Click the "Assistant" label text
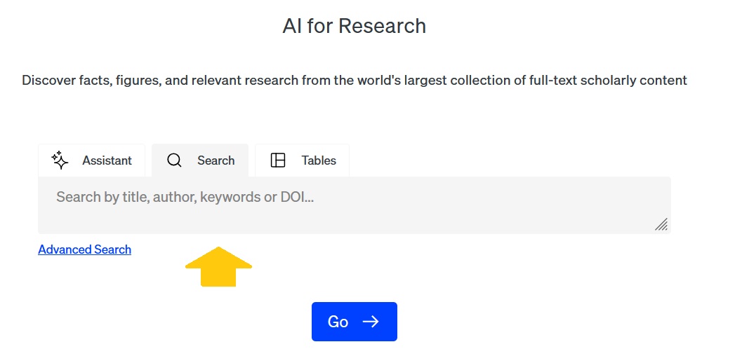 (107, 160)
